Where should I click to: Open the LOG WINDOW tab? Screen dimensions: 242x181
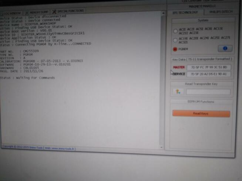pyautogui.click(x=10, y=13)
